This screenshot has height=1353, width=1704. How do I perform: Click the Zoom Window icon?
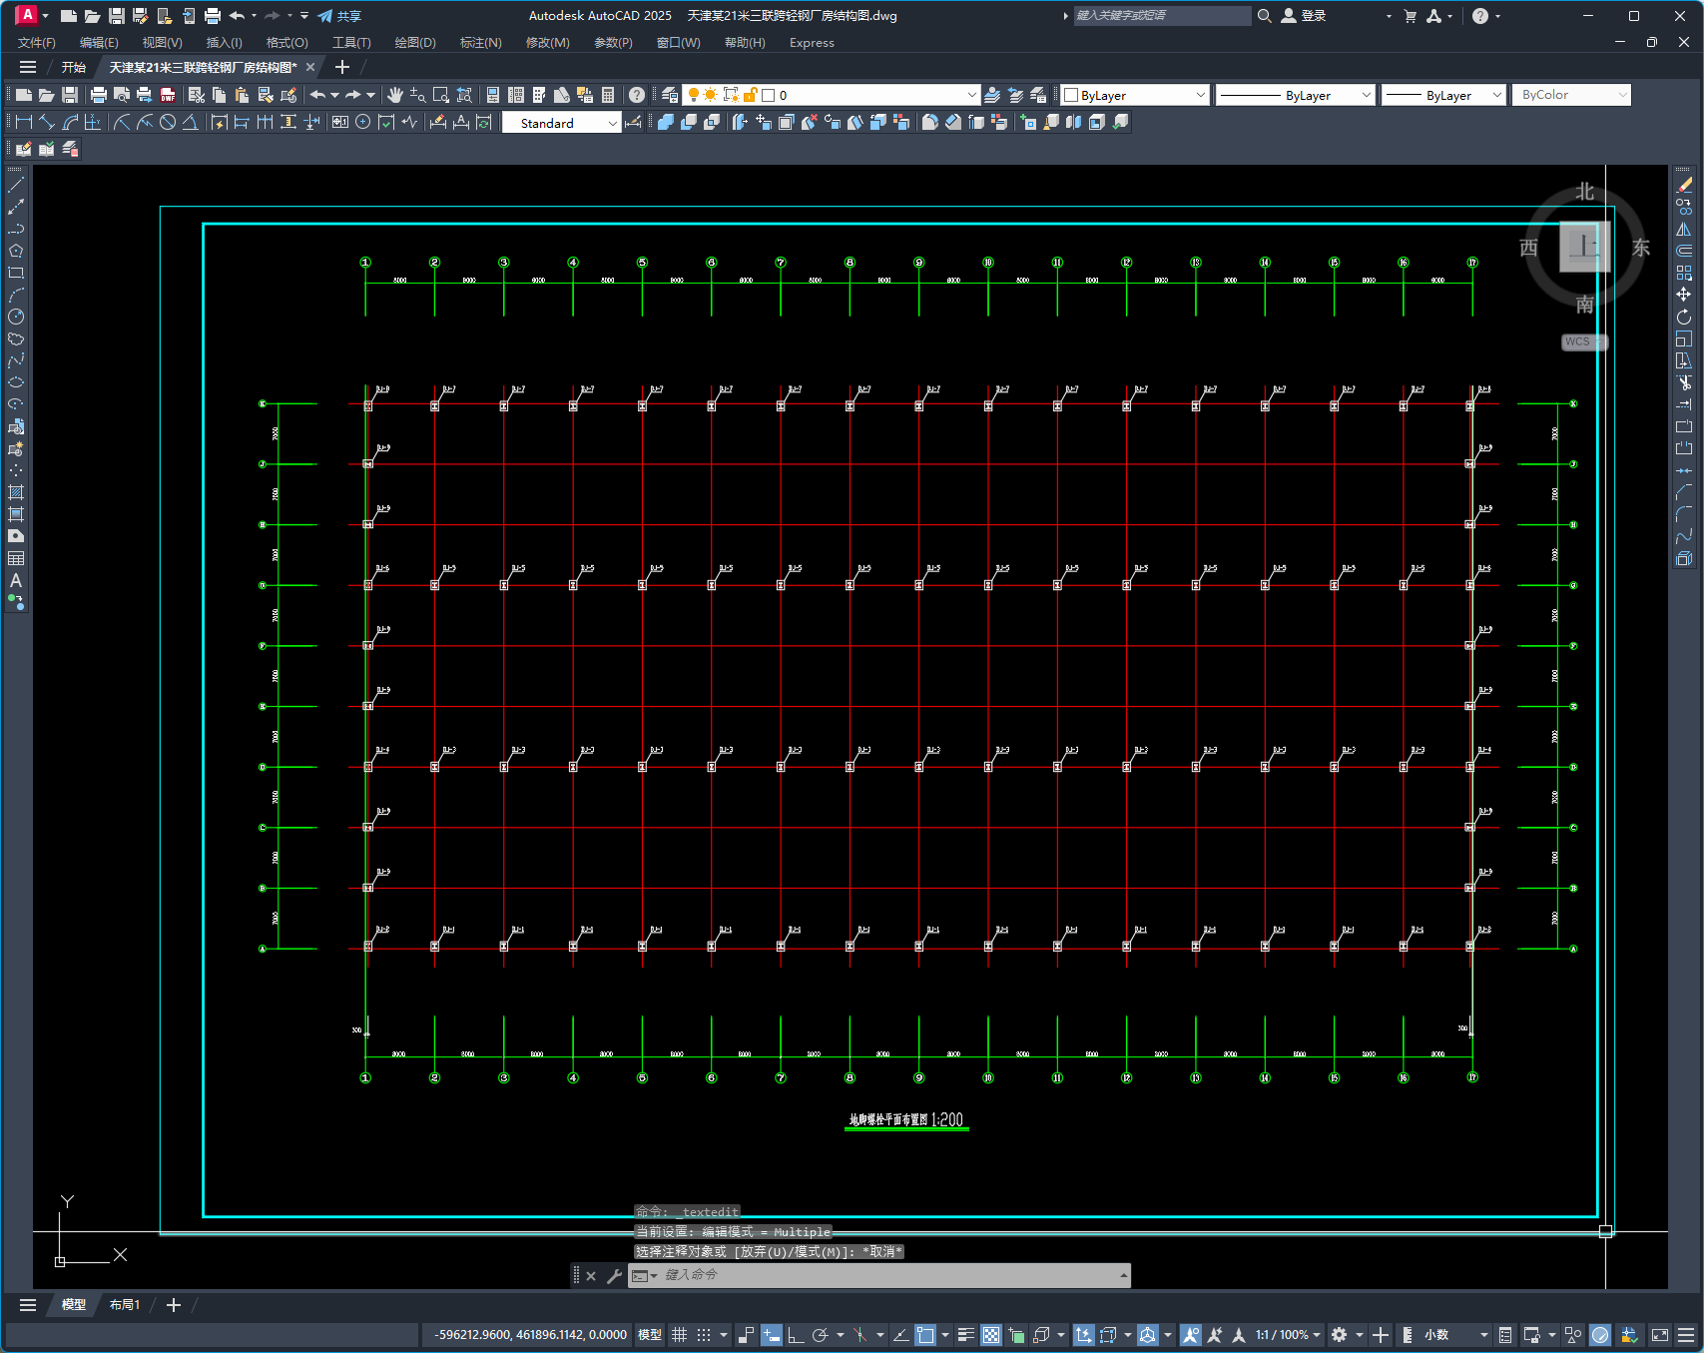tap(440, 95)
